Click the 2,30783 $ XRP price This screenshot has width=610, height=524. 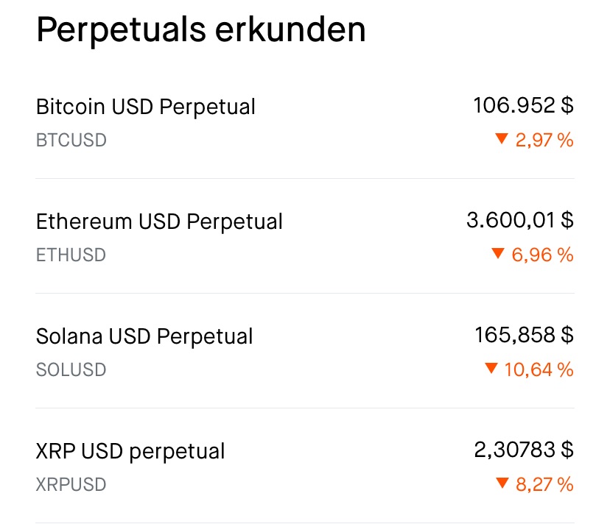523,450
